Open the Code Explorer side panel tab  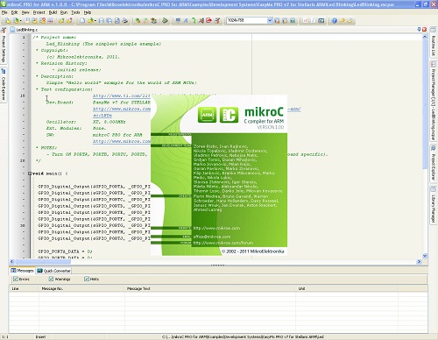click(x=4, y=85)
